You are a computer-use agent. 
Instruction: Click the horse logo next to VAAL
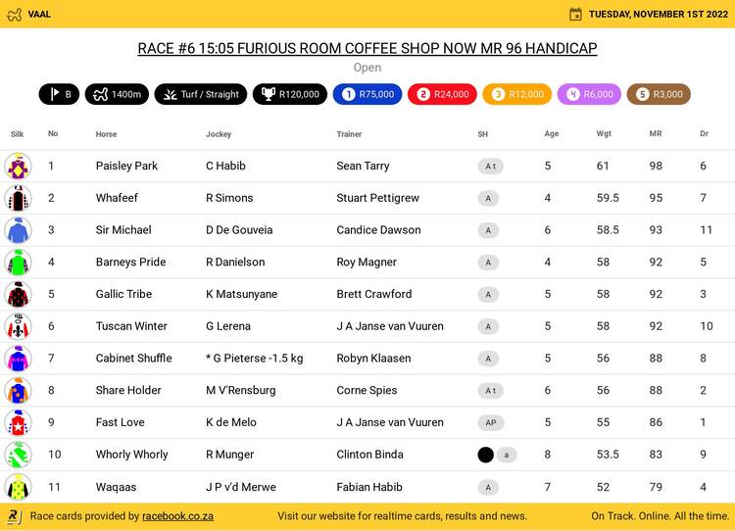(x=14, y=14)
